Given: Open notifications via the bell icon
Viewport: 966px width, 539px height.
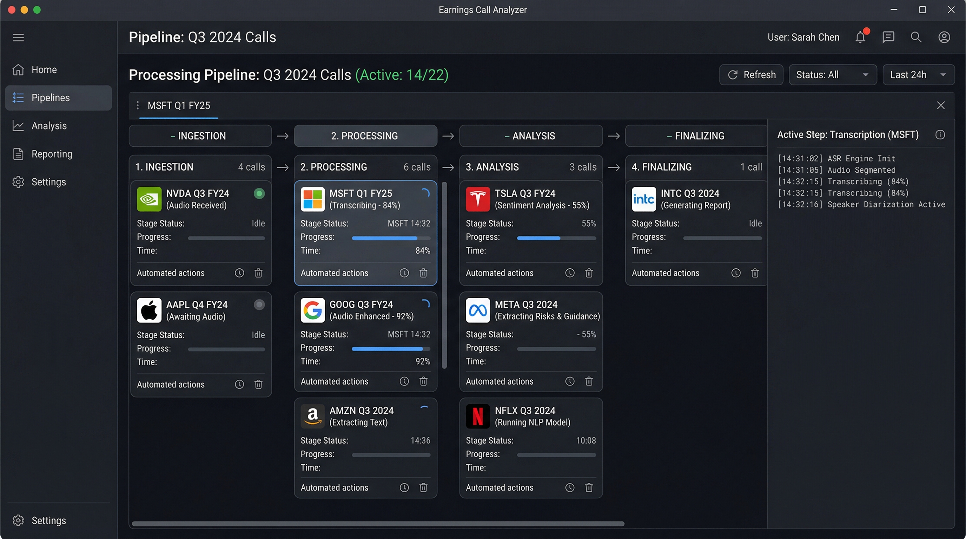Looking at the screenshot, I should (x=860, y=37).
